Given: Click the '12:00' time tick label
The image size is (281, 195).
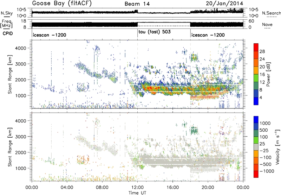Looking at the screenshot, I should click(137, 188).
